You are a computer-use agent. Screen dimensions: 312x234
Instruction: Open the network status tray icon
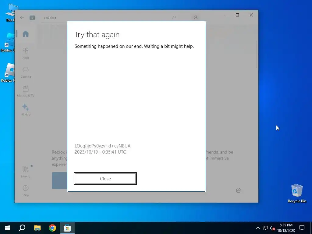click(x=265, y=228)
